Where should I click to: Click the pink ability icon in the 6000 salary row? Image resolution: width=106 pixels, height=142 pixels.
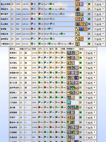click(73, 83)
